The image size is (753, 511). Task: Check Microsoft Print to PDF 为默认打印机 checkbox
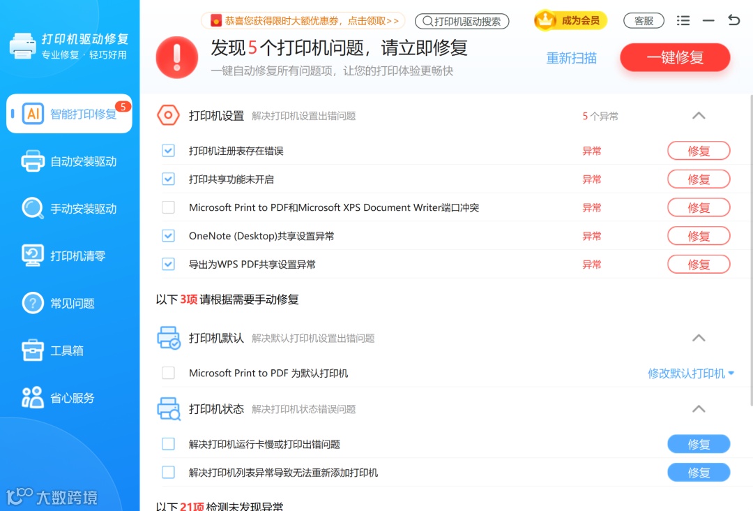click(x=168, y=373)
